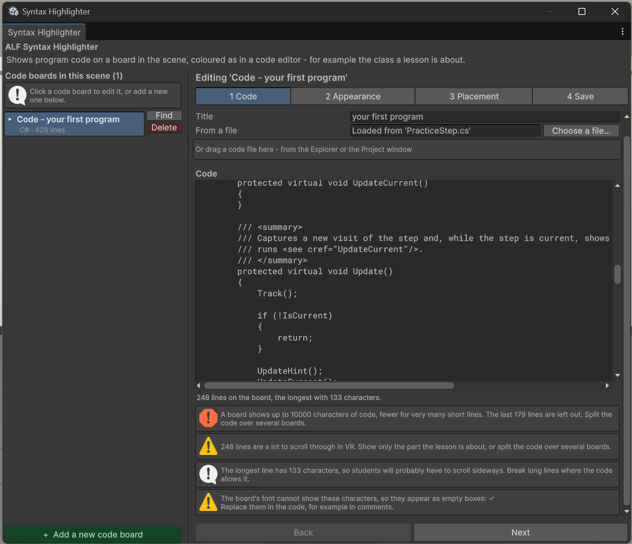Click the panel's top scroll arrow beside Title
The width and height of the screenshot is (632, 544).
[627, 117]
